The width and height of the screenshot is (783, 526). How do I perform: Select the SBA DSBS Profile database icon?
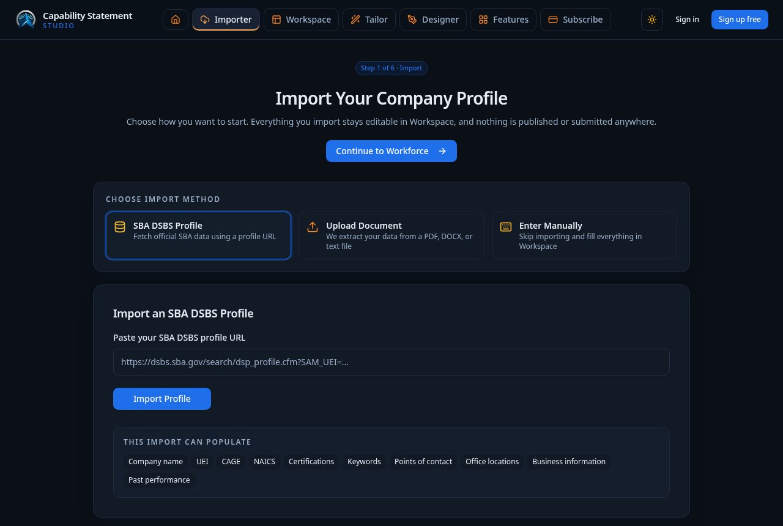[x=120, y=227]
